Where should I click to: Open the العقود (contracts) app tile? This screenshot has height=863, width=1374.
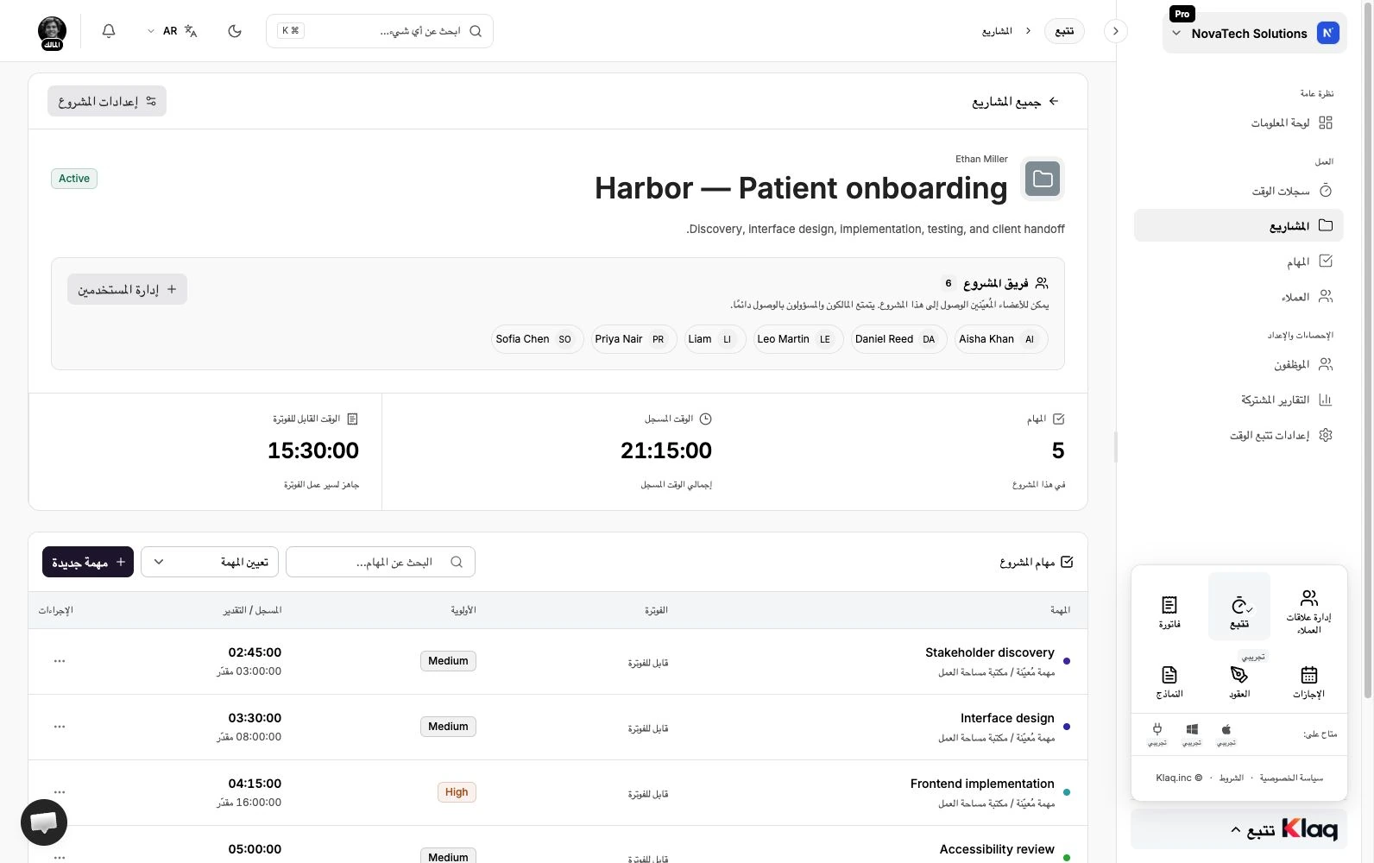tap(1239, 682)
